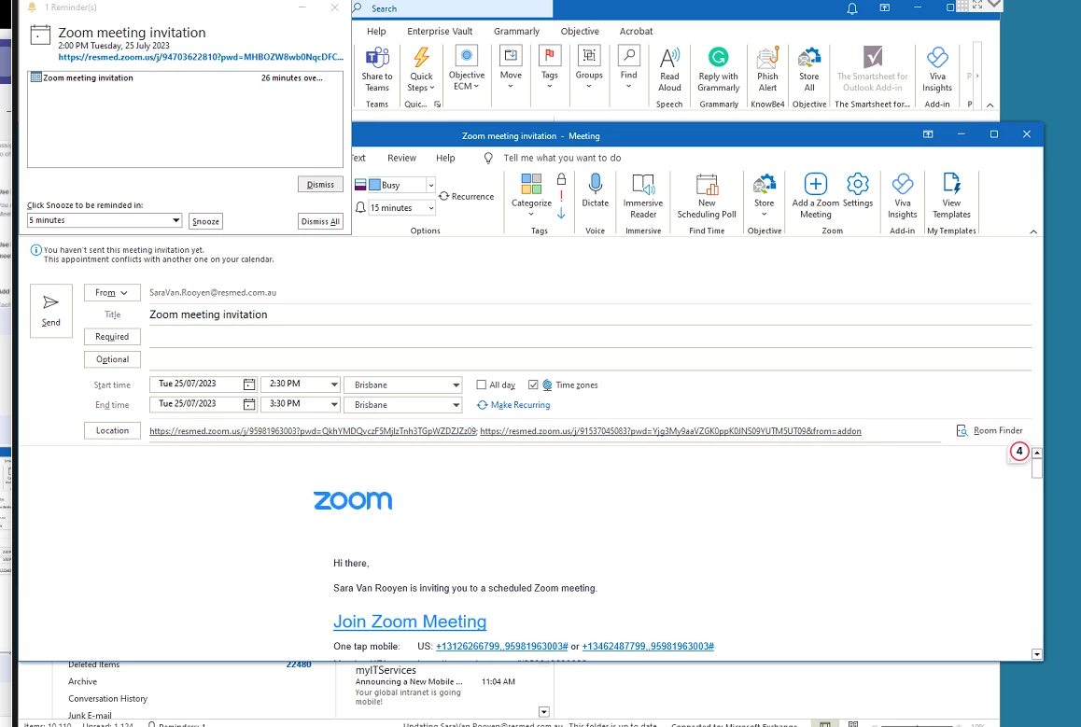Screen dimensions: 1081x727
Task: Open the Enterprise Vault tab
Action: tap(440, 31)
